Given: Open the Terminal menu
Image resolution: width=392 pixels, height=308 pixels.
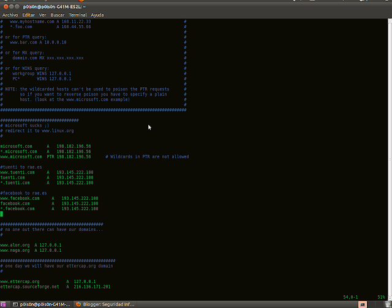Looking at the screenshot, I should pyautogui.click(x=78, y=15).
